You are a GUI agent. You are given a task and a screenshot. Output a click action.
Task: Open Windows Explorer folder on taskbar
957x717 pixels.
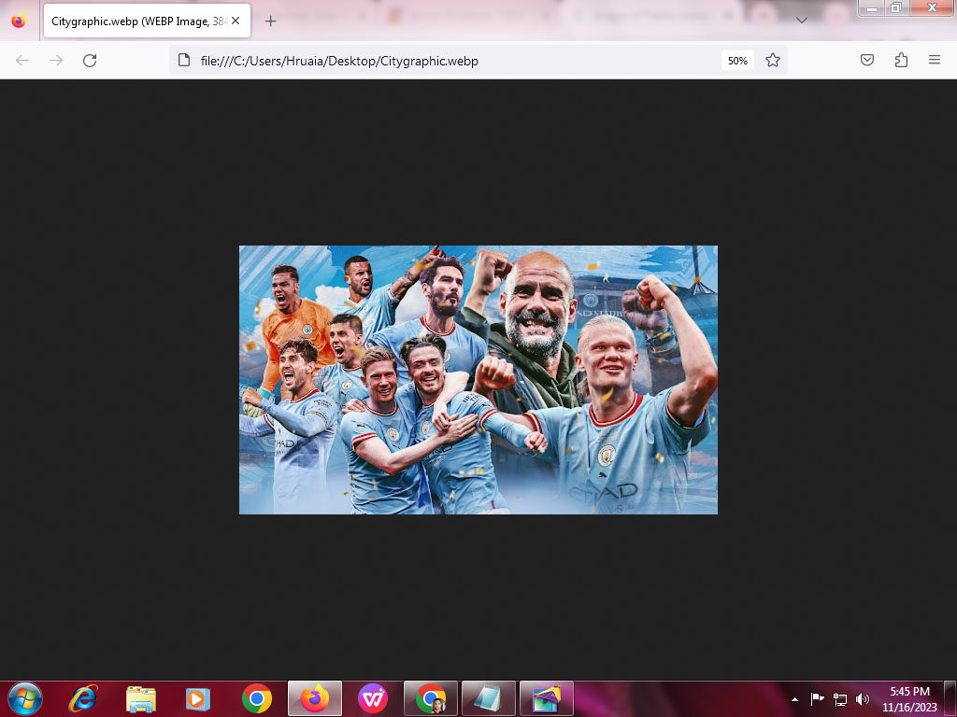[x=141, y=698]
